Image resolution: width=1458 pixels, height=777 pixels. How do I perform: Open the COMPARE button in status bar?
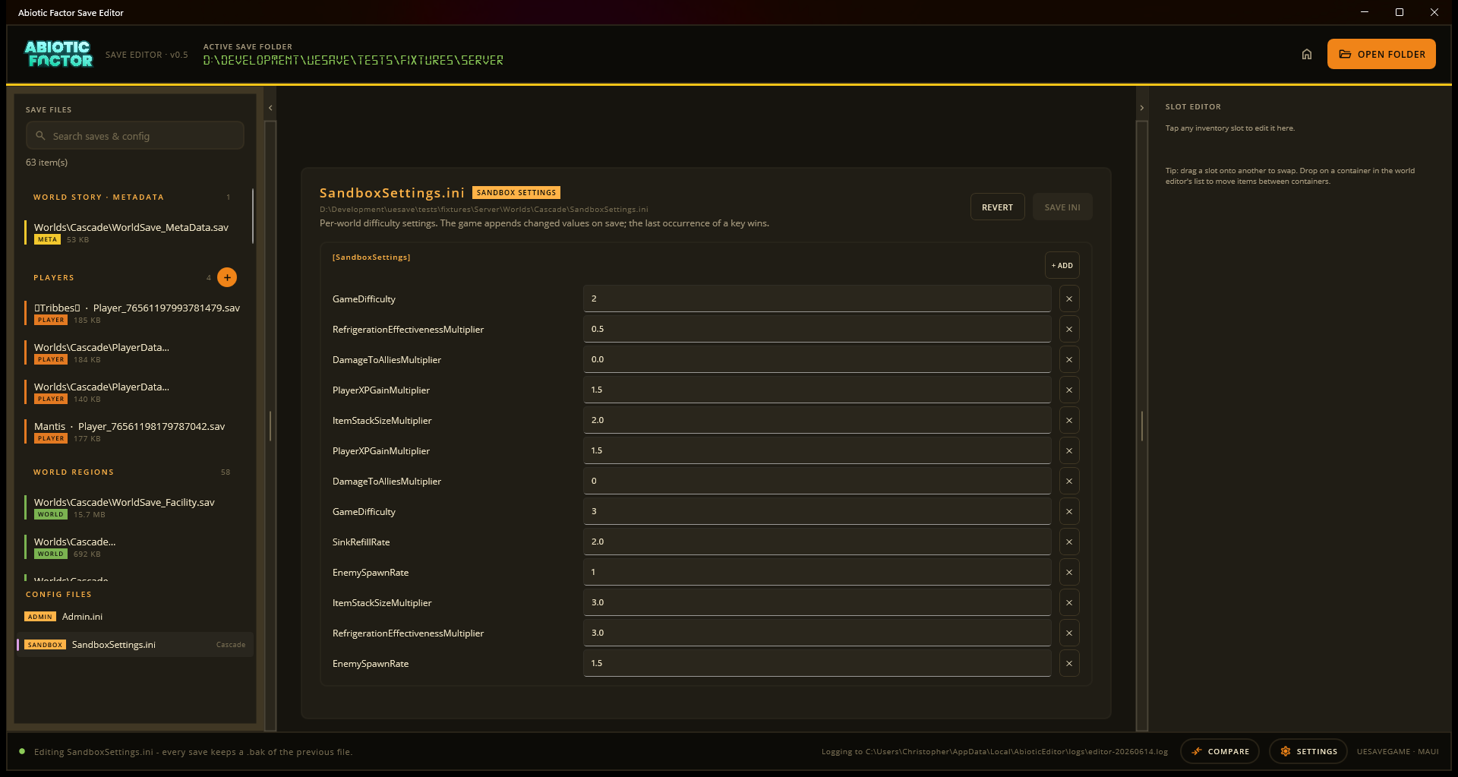[x=1220, y=751]
